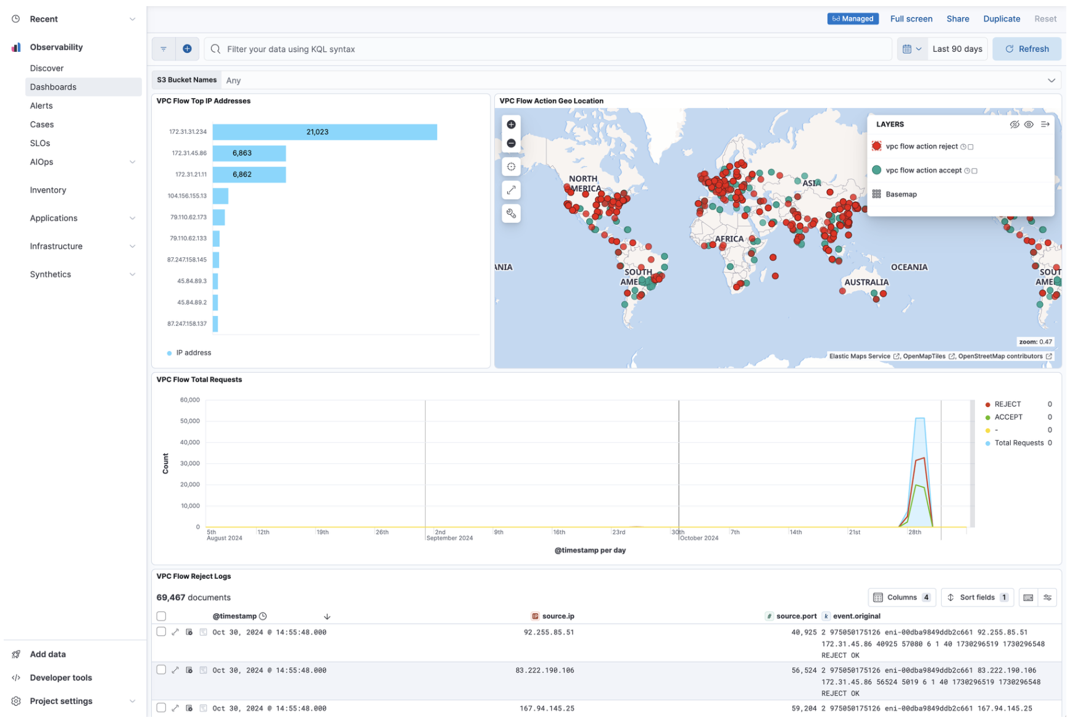Screen dimensions: 1070x728
Task: Click the Refresh button
Action: [x=1026, y=48]
